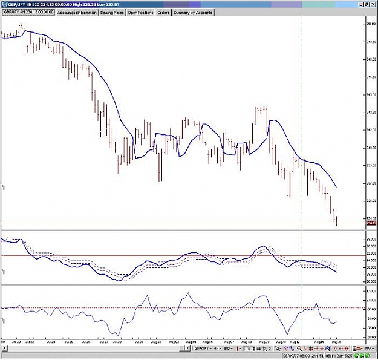Open the N/A dropdown in toolbar

tap(369, 349)
